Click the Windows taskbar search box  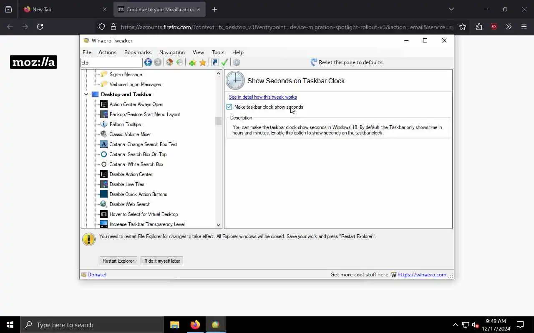tap(92, 325)
